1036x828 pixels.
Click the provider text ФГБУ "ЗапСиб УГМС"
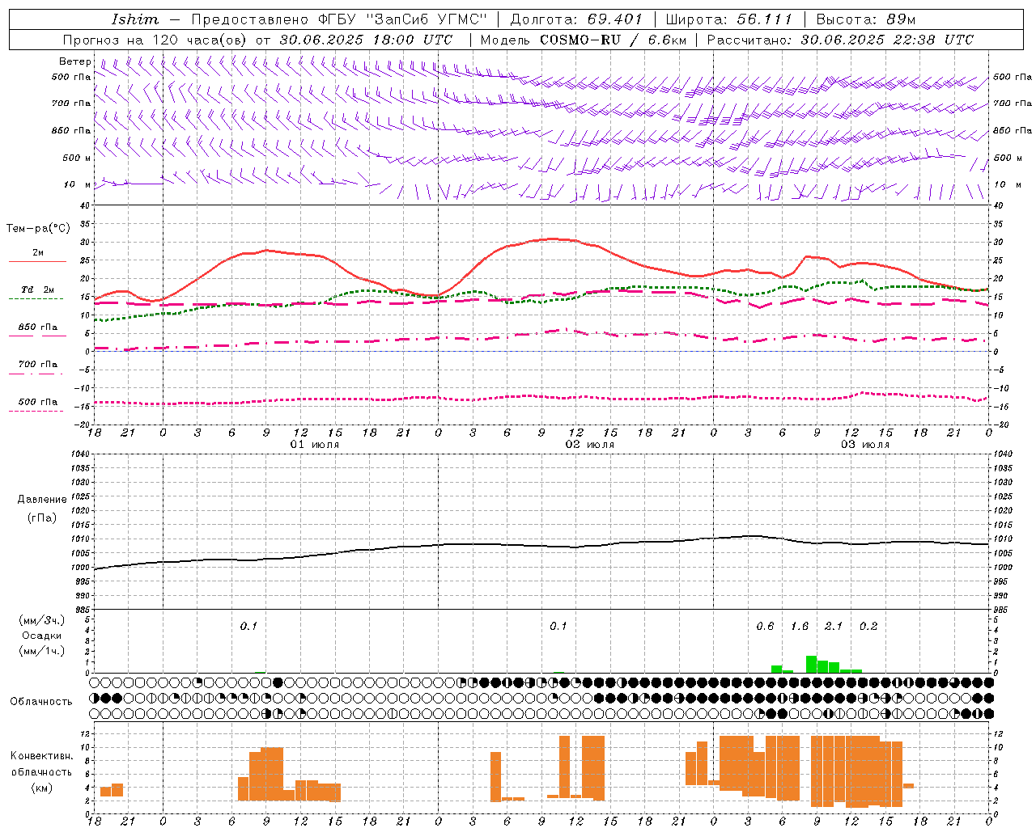click(403, 19)
